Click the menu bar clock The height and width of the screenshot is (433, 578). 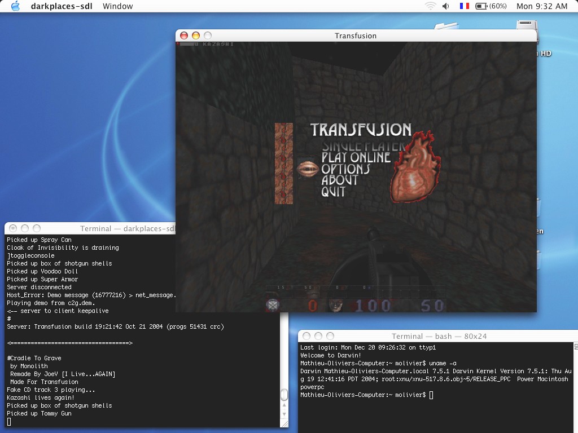pos(541,6)
